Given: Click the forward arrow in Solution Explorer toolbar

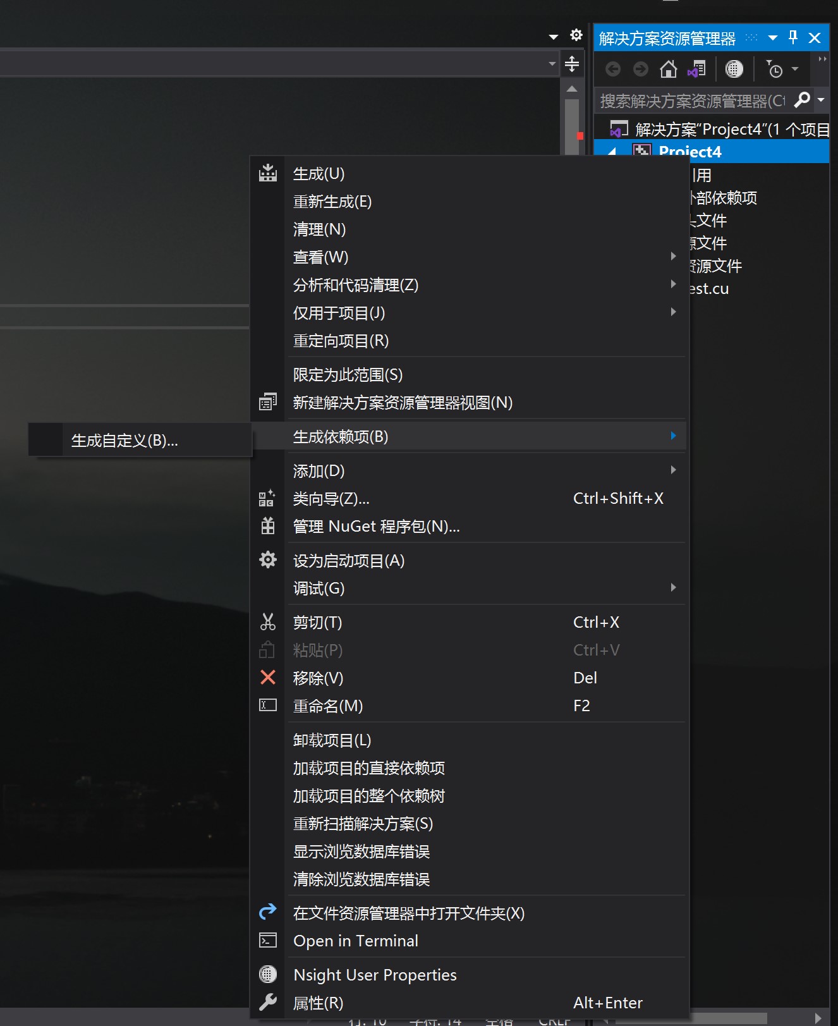Looking at the screenshot, I should click(641, 69).
